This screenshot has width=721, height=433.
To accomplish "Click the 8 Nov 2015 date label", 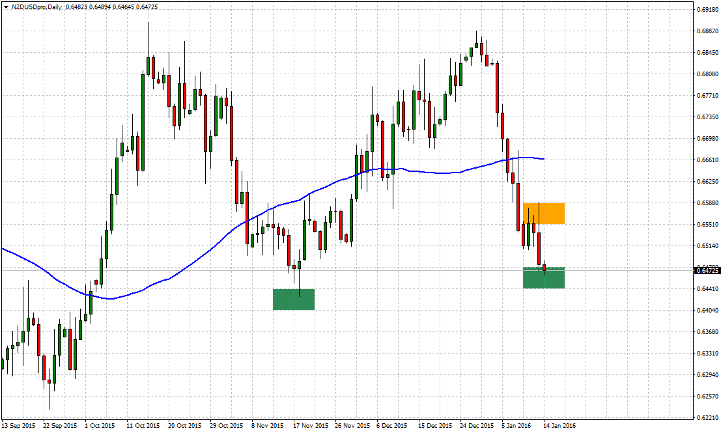I will pyautogui.click(x=267, y=426).
